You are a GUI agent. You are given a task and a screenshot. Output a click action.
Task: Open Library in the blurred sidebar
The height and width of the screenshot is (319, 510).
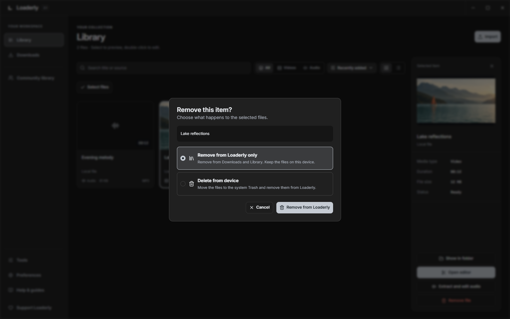click(34, 40)
